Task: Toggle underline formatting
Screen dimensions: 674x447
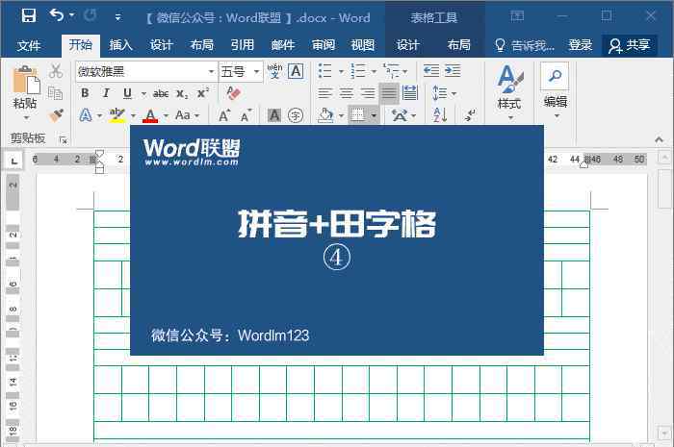Action: pos(127,93)
